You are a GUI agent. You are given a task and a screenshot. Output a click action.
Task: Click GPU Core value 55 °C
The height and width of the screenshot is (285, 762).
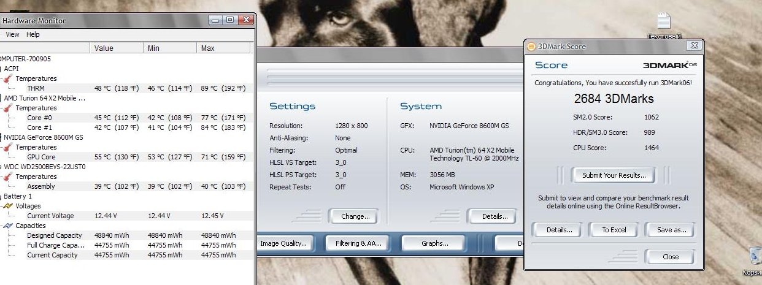coord(117,157)
